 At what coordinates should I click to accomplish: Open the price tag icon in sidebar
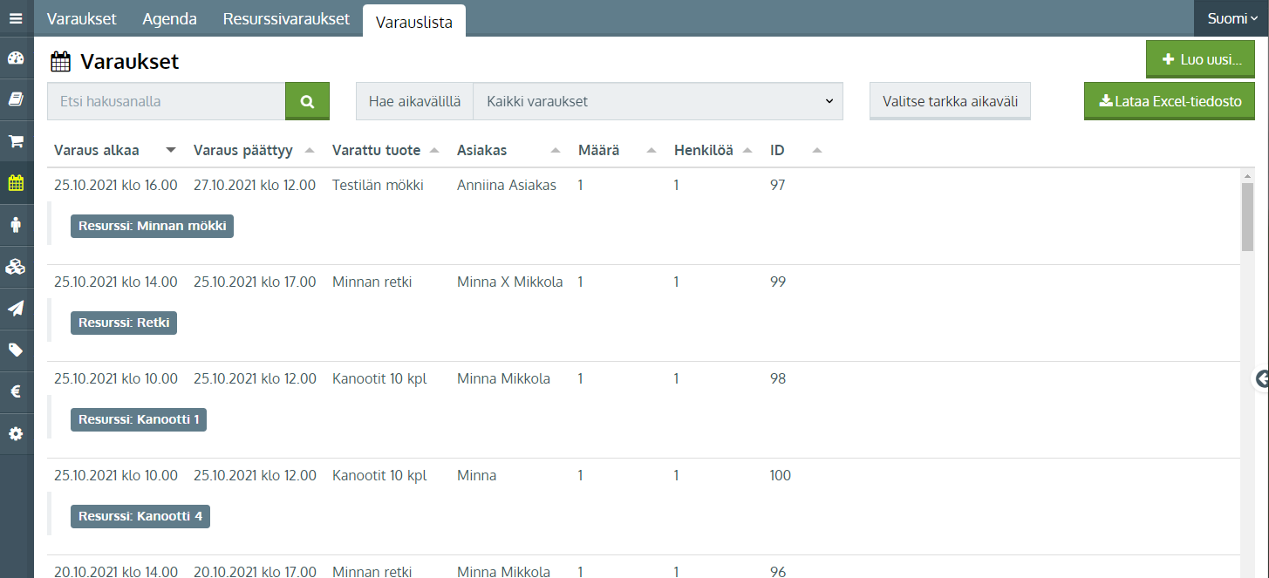(17, 350)
